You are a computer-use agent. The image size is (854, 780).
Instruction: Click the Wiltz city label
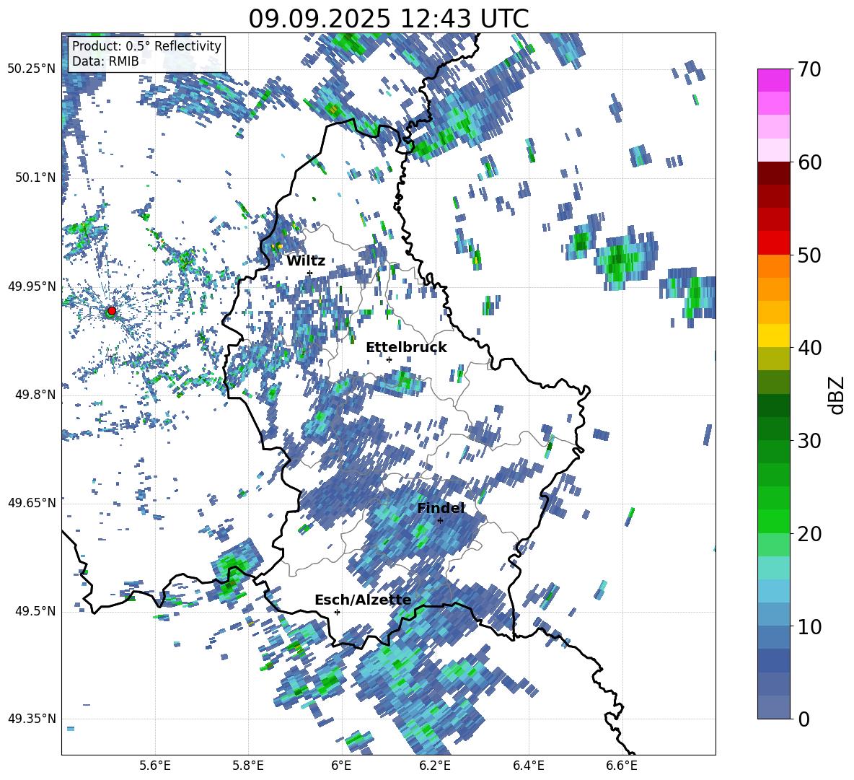[306, 260]
